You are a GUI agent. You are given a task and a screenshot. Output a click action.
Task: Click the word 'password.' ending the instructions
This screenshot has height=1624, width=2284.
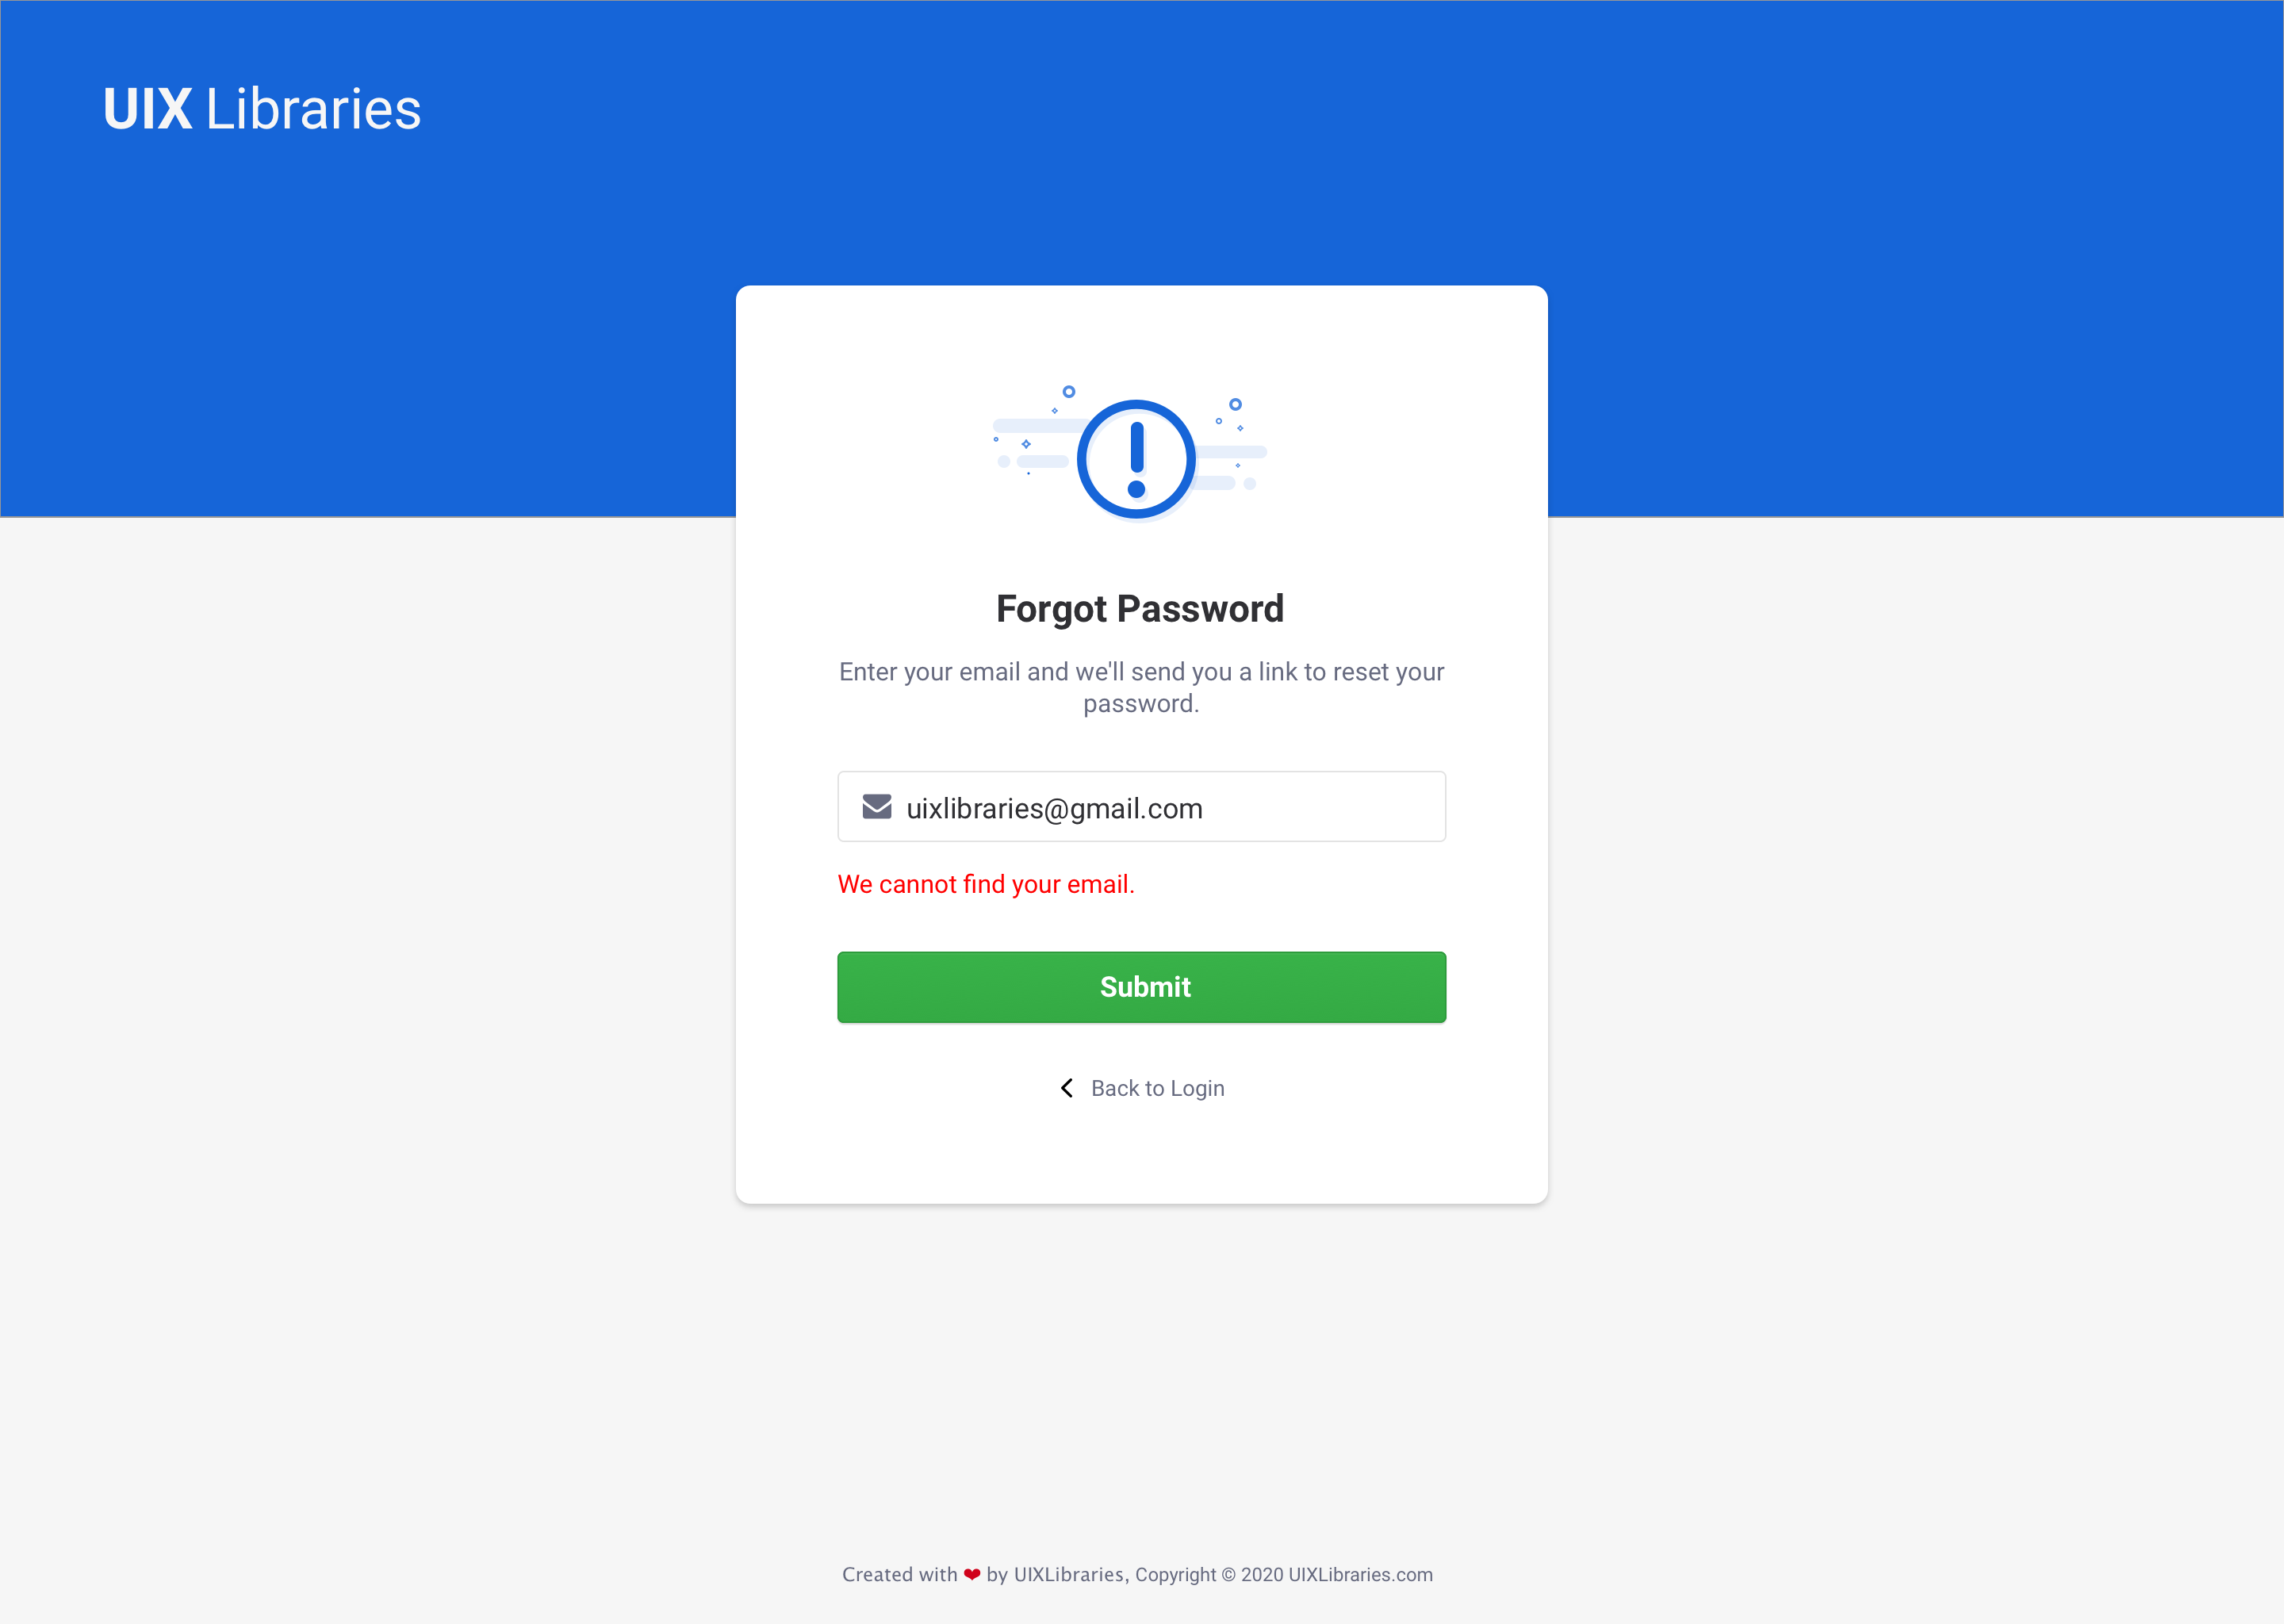(x=1141, y=704)
